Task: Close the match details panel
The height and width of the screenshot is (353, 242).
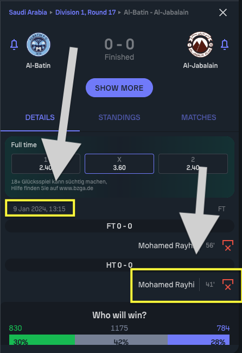Action: click(223, 12)
